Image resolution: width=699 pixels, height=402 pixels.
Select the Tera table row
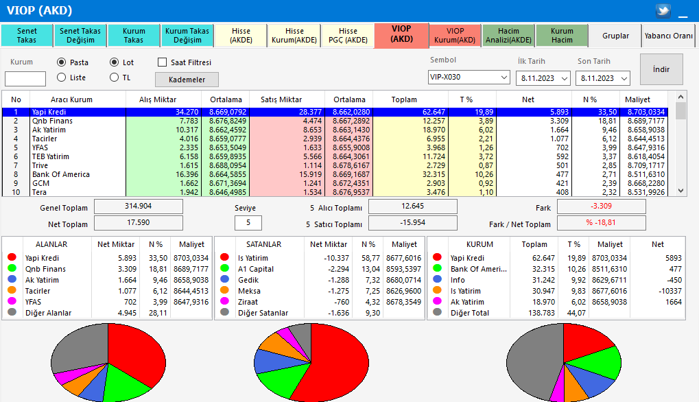[x=335, y=192]
